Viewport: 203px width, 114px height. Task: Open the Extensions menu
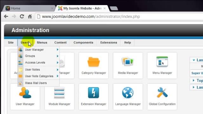coord(108,42)
